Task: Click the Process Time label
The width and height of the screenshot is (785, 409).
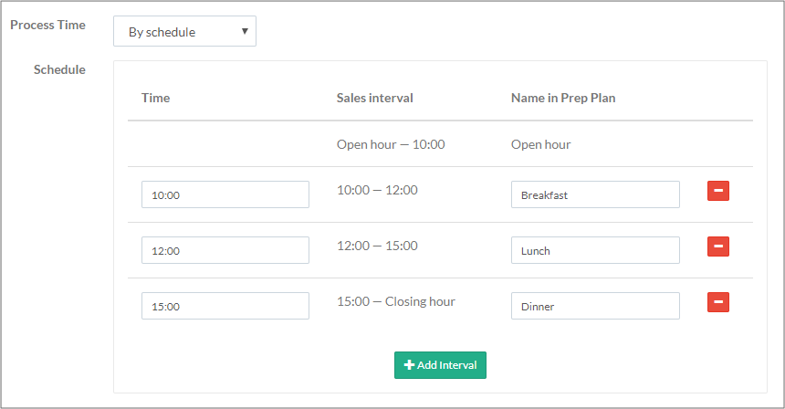Action: click(47, 25)
